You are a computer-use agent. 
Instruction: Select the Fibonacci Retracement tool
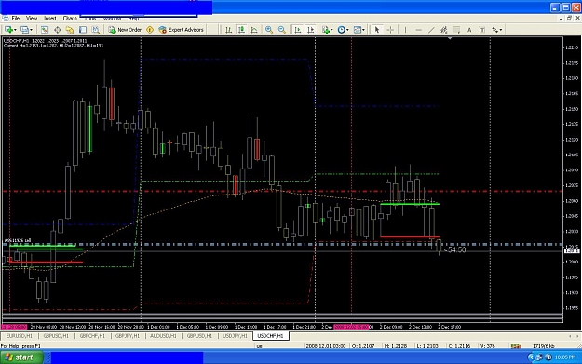point(456,30)
